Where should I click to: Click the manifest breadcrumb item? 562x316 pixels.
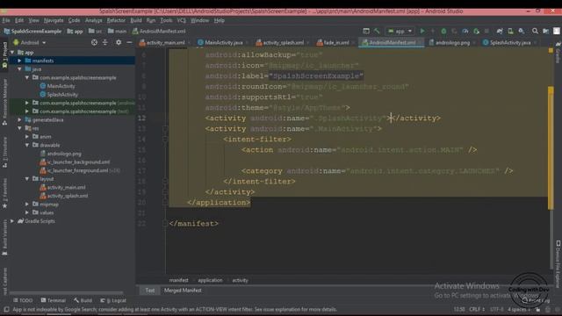[x=178, y=281]
